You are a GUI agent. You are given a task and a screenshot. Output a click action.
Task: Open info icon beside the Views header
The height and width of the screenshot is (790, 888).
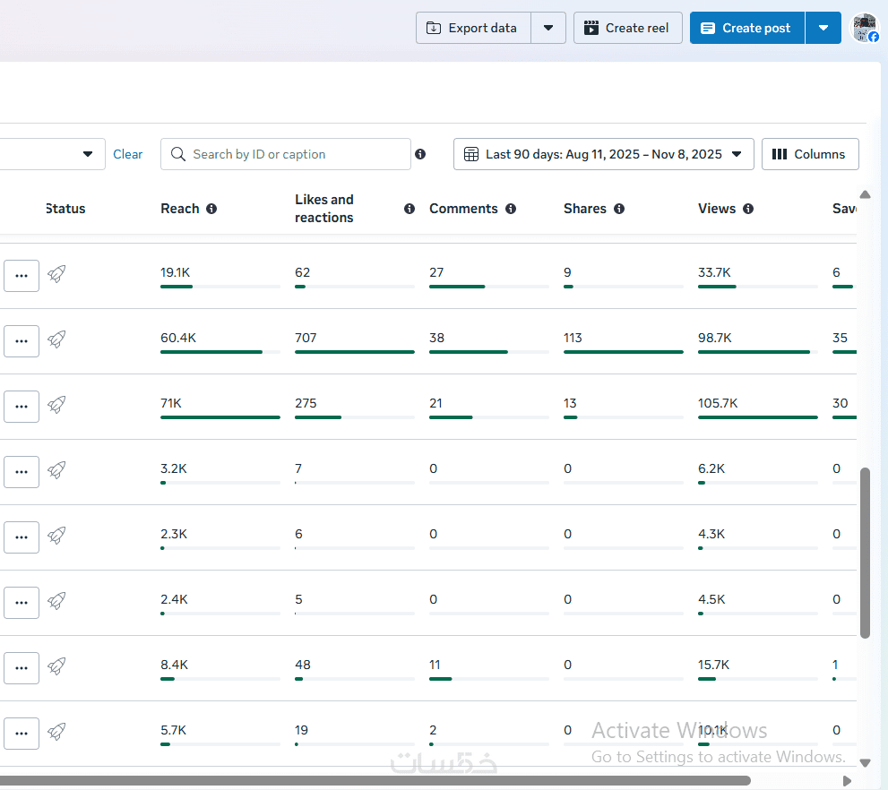tap(748, 209)
